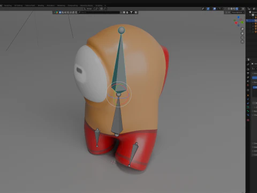Switch to the Animation workspace tab
Screen dimensions: 257x193
[x=51, y=5]
